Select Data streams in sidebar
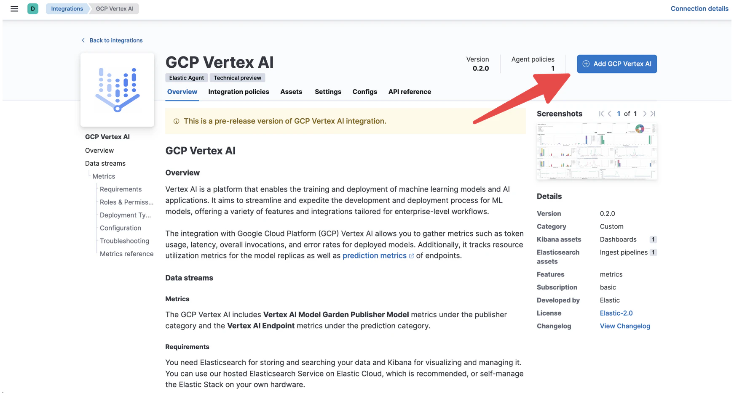Image resolution: width=734 pixels, height=393 pixels. [x=105, y=163]
